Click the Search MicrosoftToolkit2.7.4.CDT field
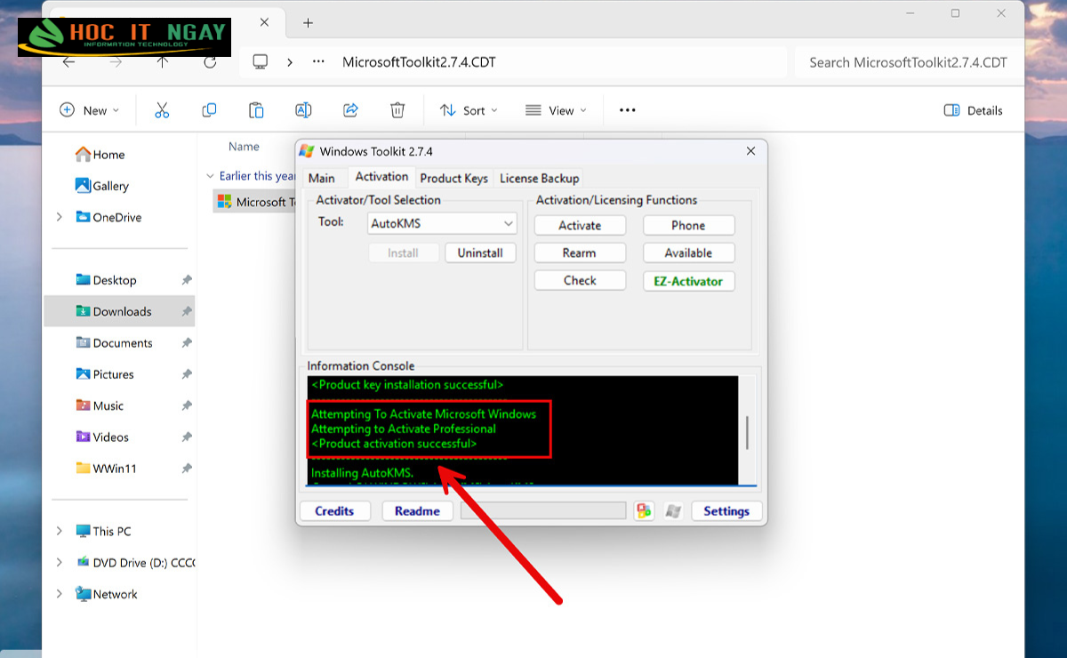 907,62
